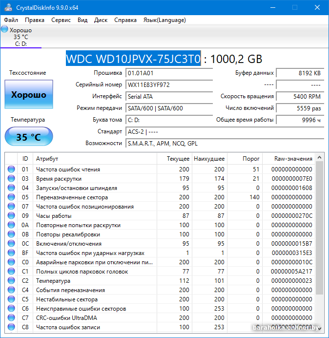Click the buffer size field 8192 KB
329x338 pixels.
tap(300, 73)
